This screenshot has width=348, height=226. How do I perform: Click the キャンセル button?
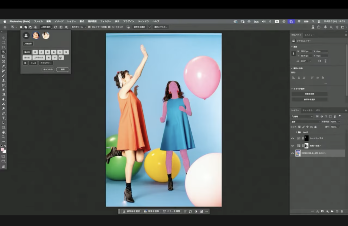[48, 69]
